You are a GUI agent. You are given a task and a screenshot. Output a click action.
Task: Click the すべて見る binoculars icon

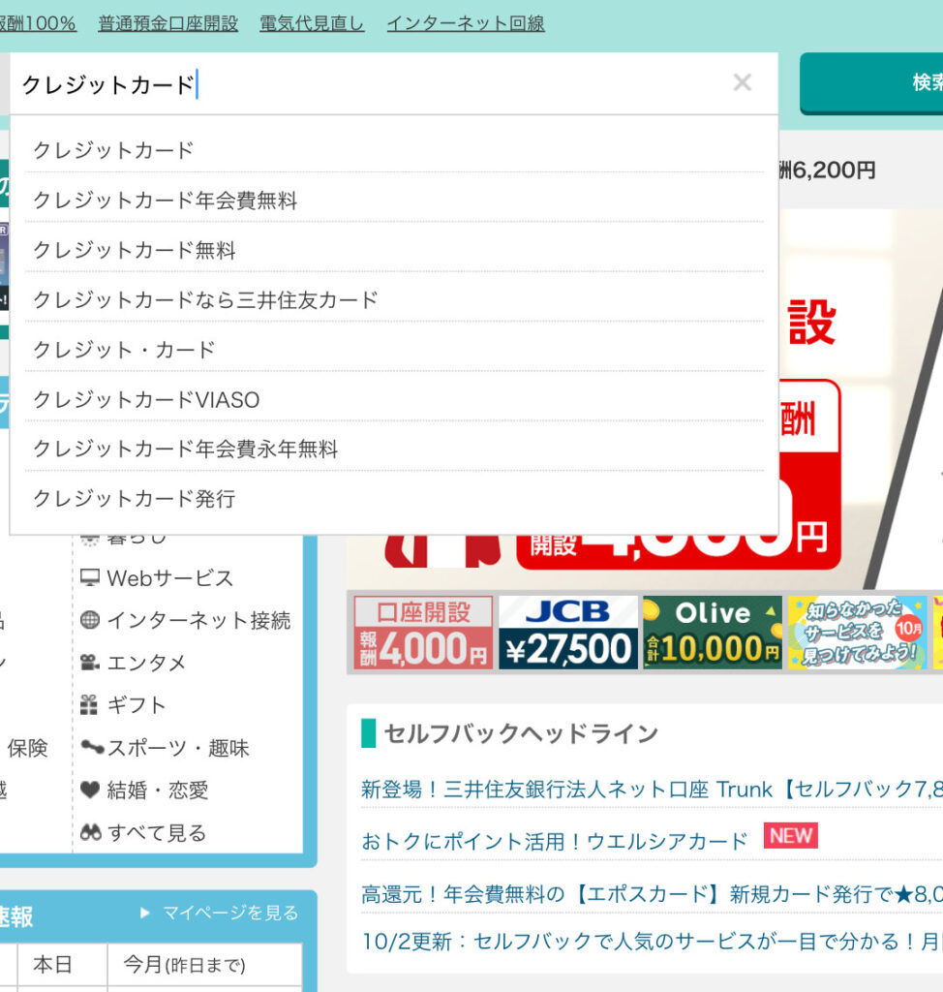91,833
